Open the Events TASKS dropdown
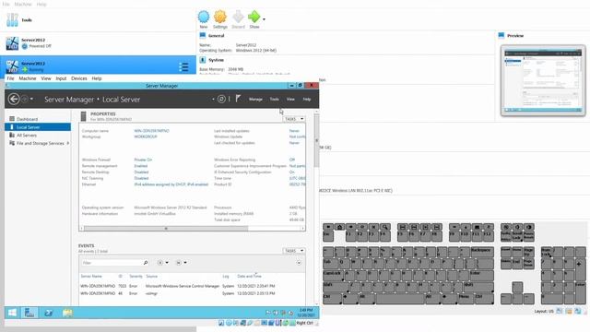Screen dimensions: 590x332 click(293, 251)
